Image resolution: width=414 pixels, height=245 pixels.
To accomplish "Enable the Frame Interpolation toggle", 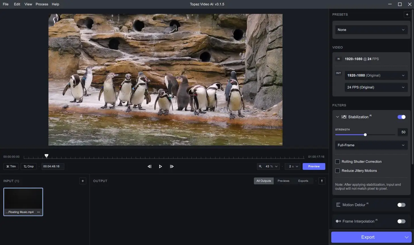I will click(401, 221).
